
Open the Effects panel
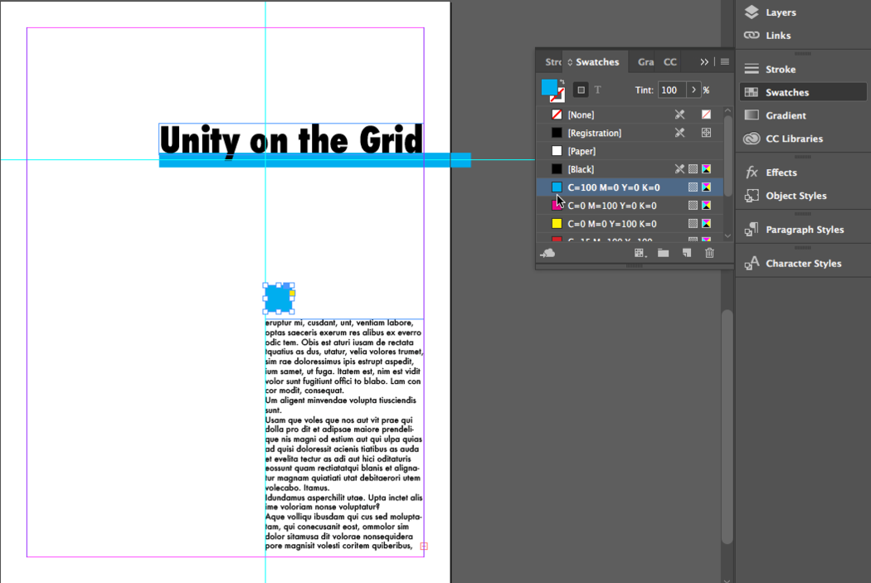781,172
